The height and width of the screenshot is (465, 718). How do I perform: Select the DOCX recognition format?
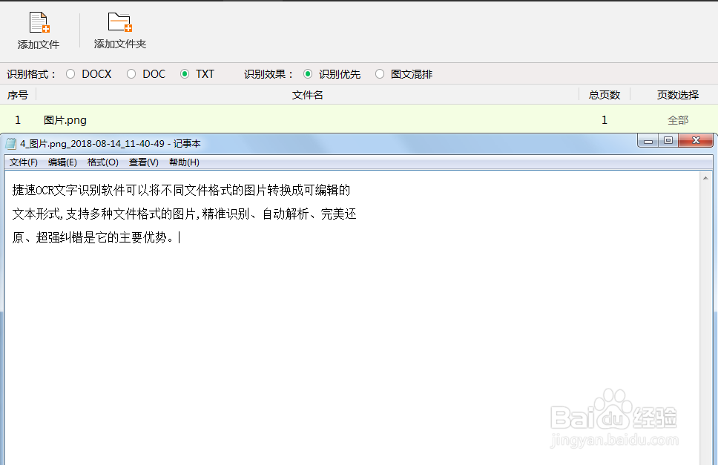[70, 73]
